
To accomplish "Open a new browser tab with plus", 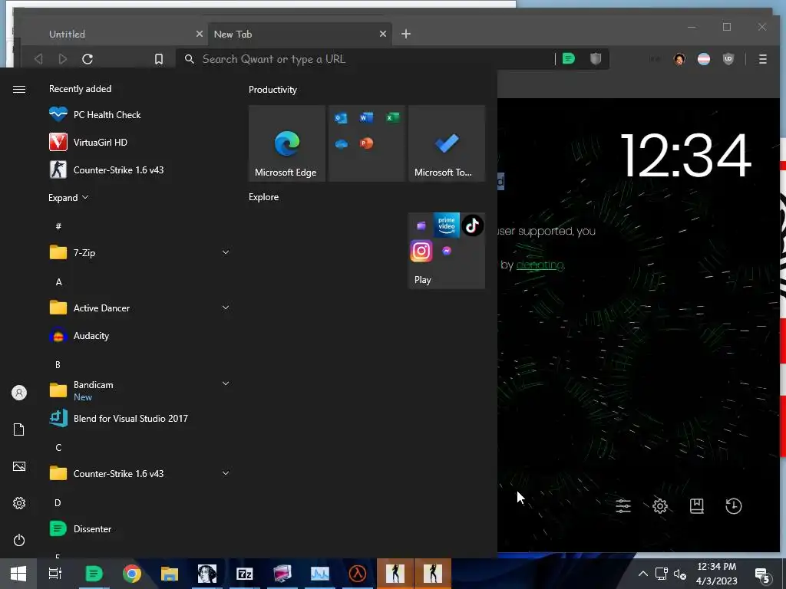I will (406, 34).
